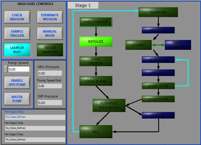Click the PRIME FLOWPATH state block
Viewport: 201px width, 145px height.
(178, 45)
